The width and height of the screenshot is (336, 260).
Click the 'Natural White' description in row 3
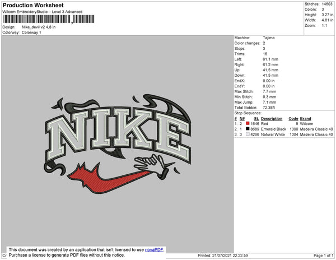273,134
